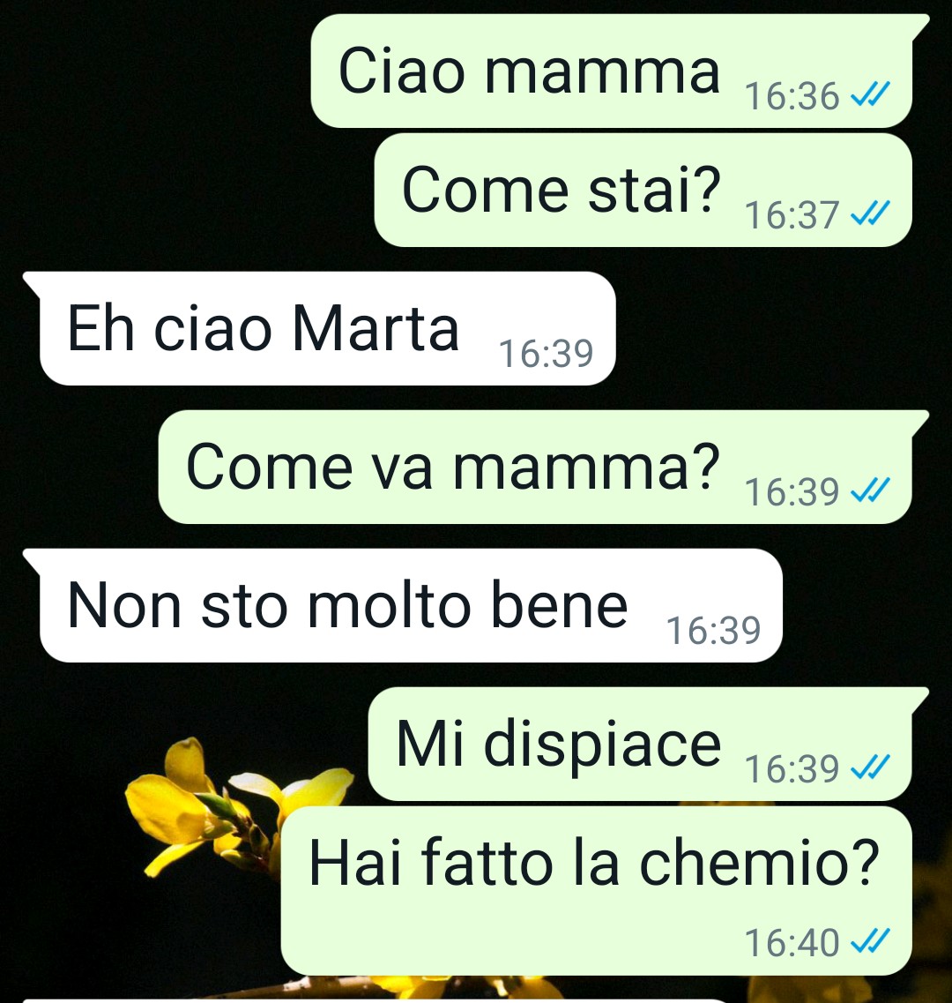Image resolution: width=952 pixels, height=1003 pixels.
Task: Tap the 16:39 timestamp on 'Eh ciao Marta'
Action: click(x=546, y=354)
